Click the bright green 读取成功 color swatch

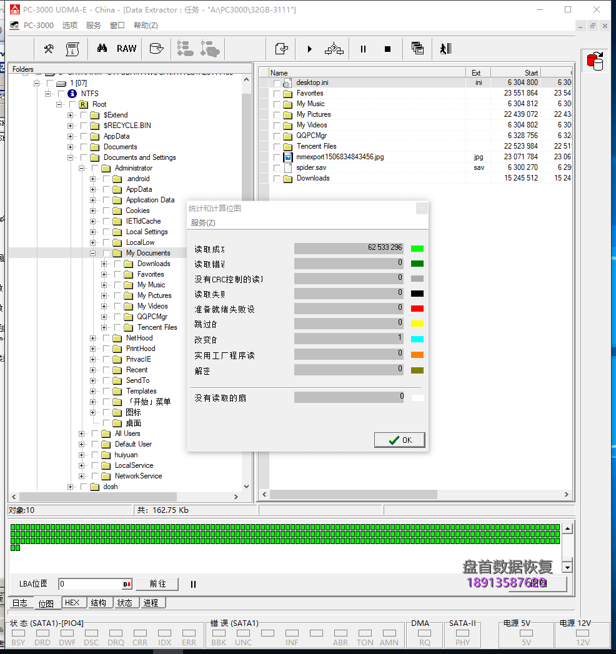pyautogui.click(x=417, y=249)
